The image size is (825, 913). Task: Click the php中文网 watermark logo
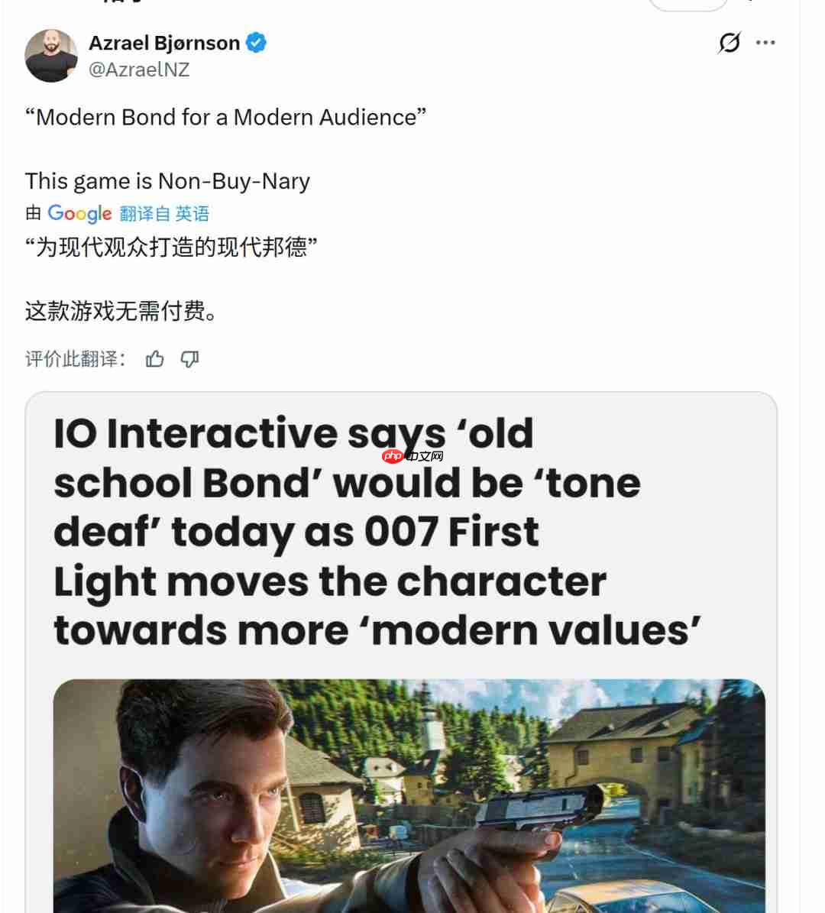point(413,457)
